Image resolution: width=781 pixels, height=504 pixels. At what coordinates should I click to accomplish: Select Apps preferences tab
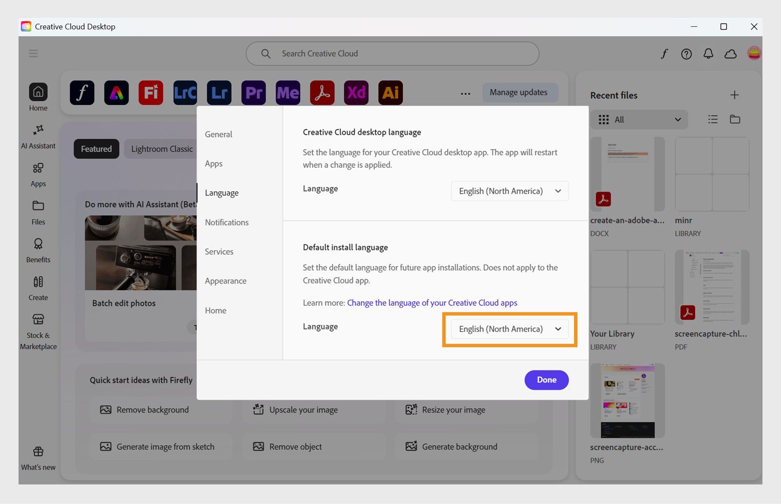[x=214, y=163]
